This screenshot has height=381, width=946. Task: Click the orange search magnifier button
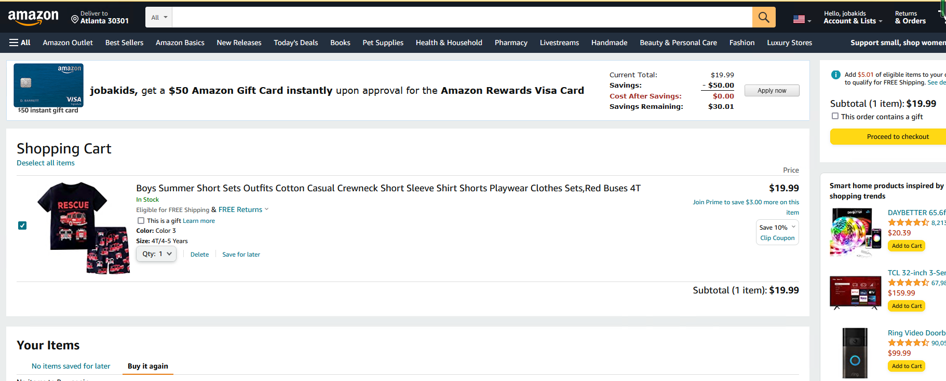(763, 17)
